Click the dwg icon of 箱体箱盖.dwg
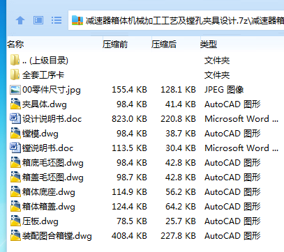 pos(15,206)
